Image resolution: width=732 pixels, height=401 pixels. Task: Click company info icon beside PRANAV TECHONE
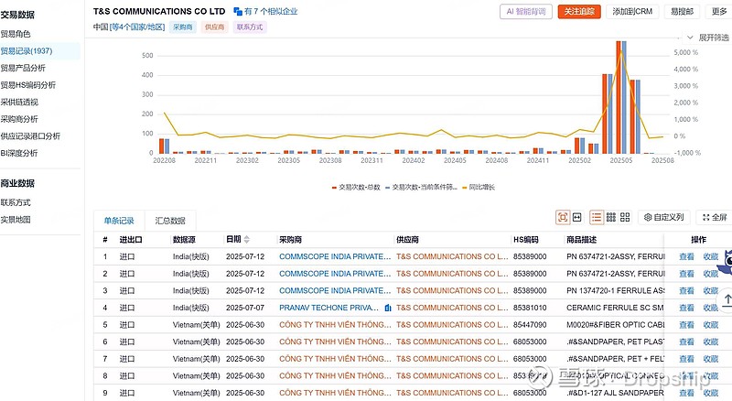point(387,308)
